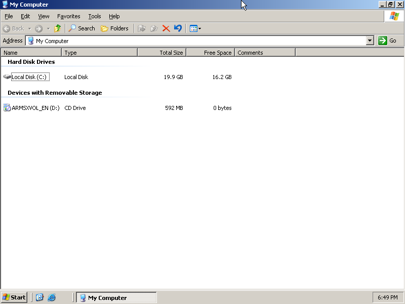Click the Address bar text field
Image resolution: width=405 pixels, height=304 pixels.
pos(197,41)
